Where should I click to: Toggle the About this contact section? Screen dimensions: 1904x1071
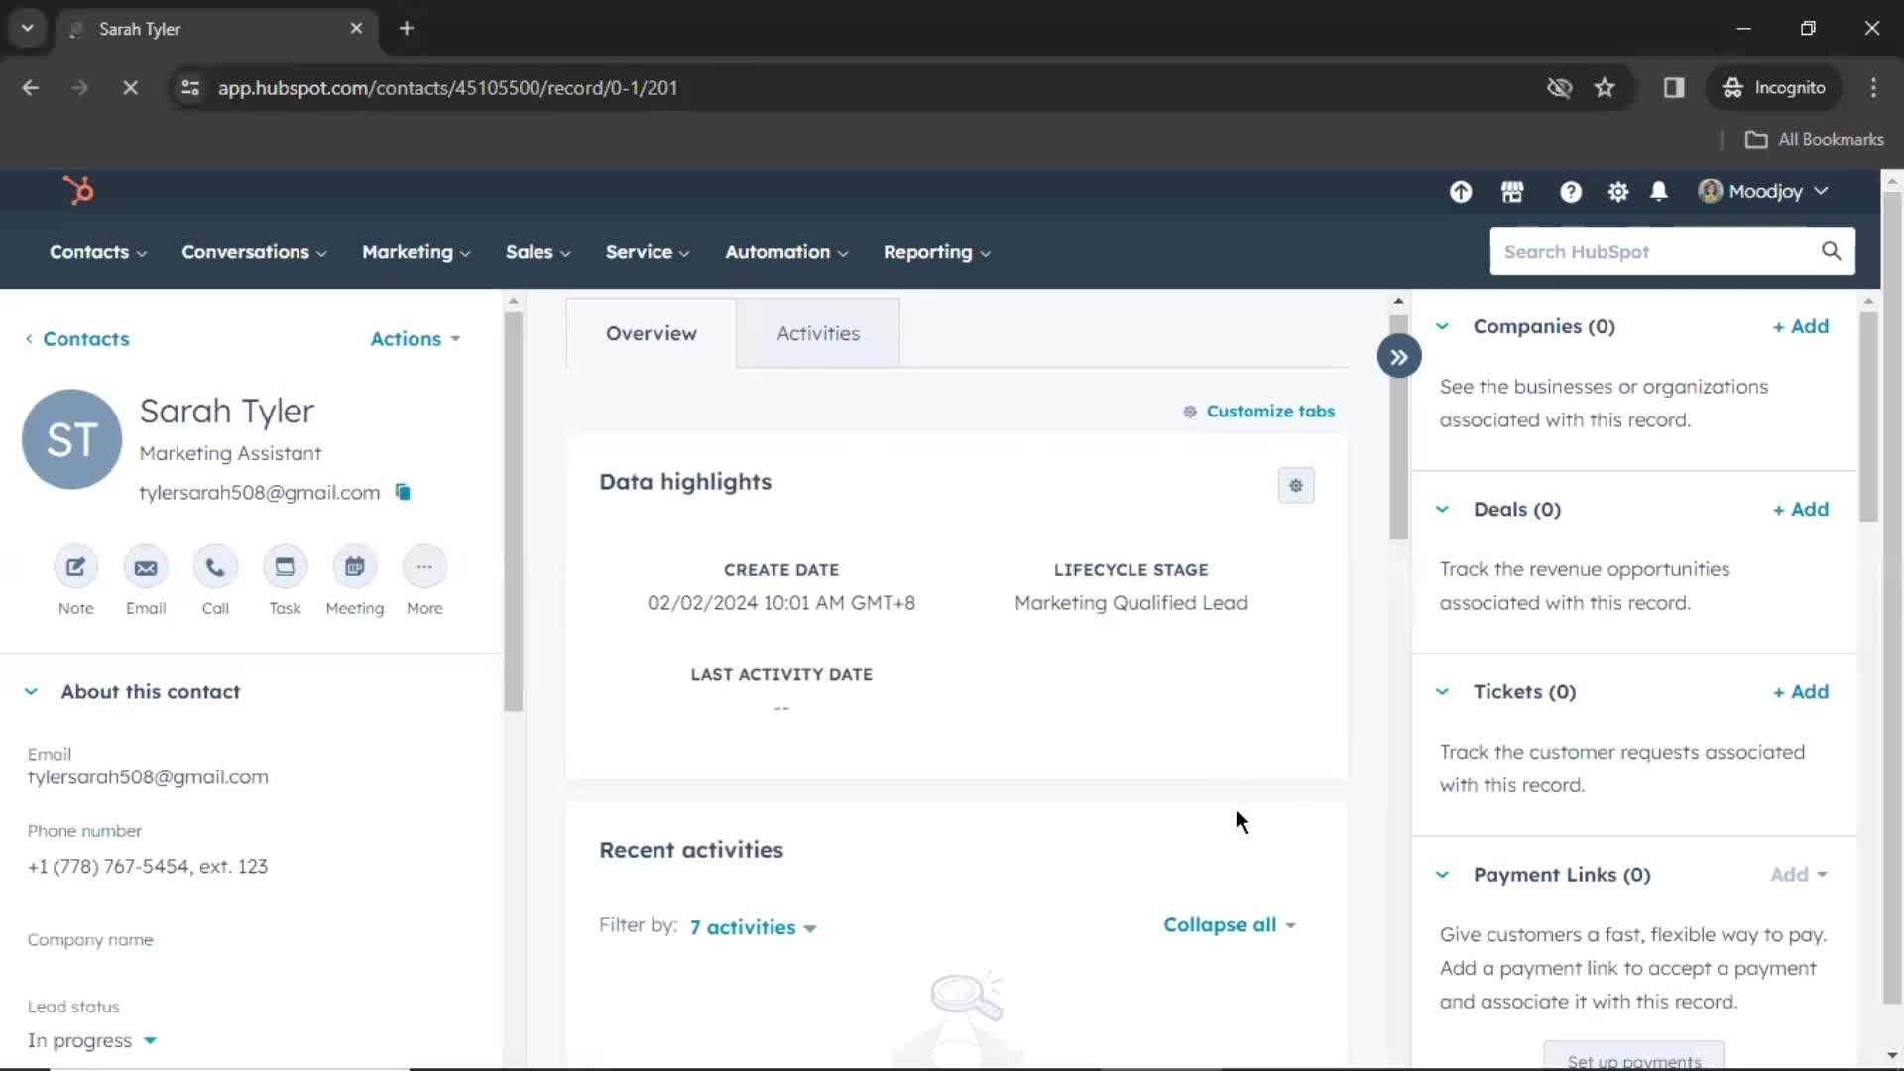click(x=32, y=690)
